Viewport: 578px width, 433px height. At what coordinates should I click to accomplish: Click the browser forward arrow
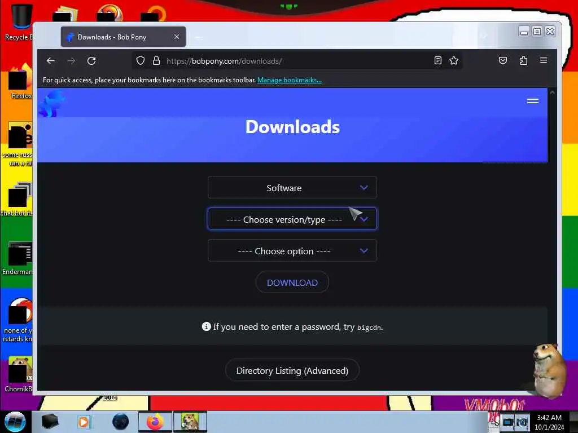coord(72,61)
